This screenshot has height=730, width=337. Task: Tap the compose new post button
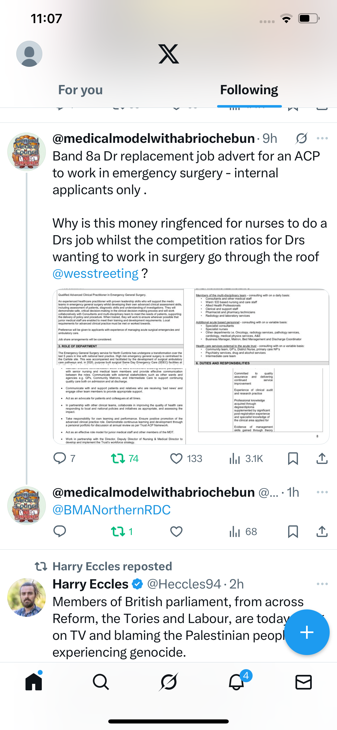point(307,632)
